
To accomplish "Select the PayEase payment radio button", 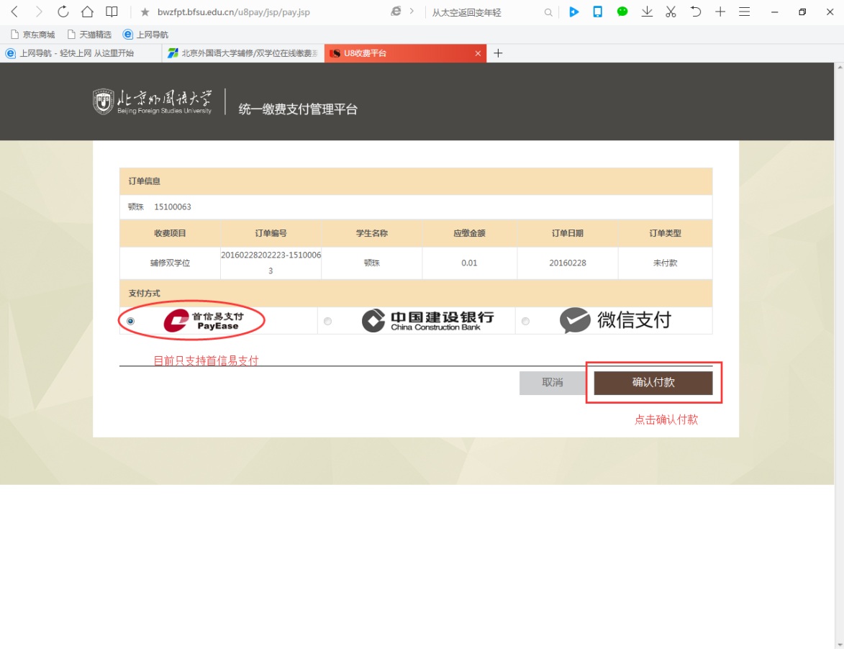I will click(130, 321).
